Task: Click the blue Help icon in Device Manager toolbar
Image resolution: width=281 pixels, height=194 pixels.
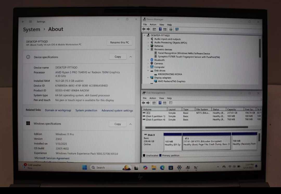Action: tap(160, 29)
